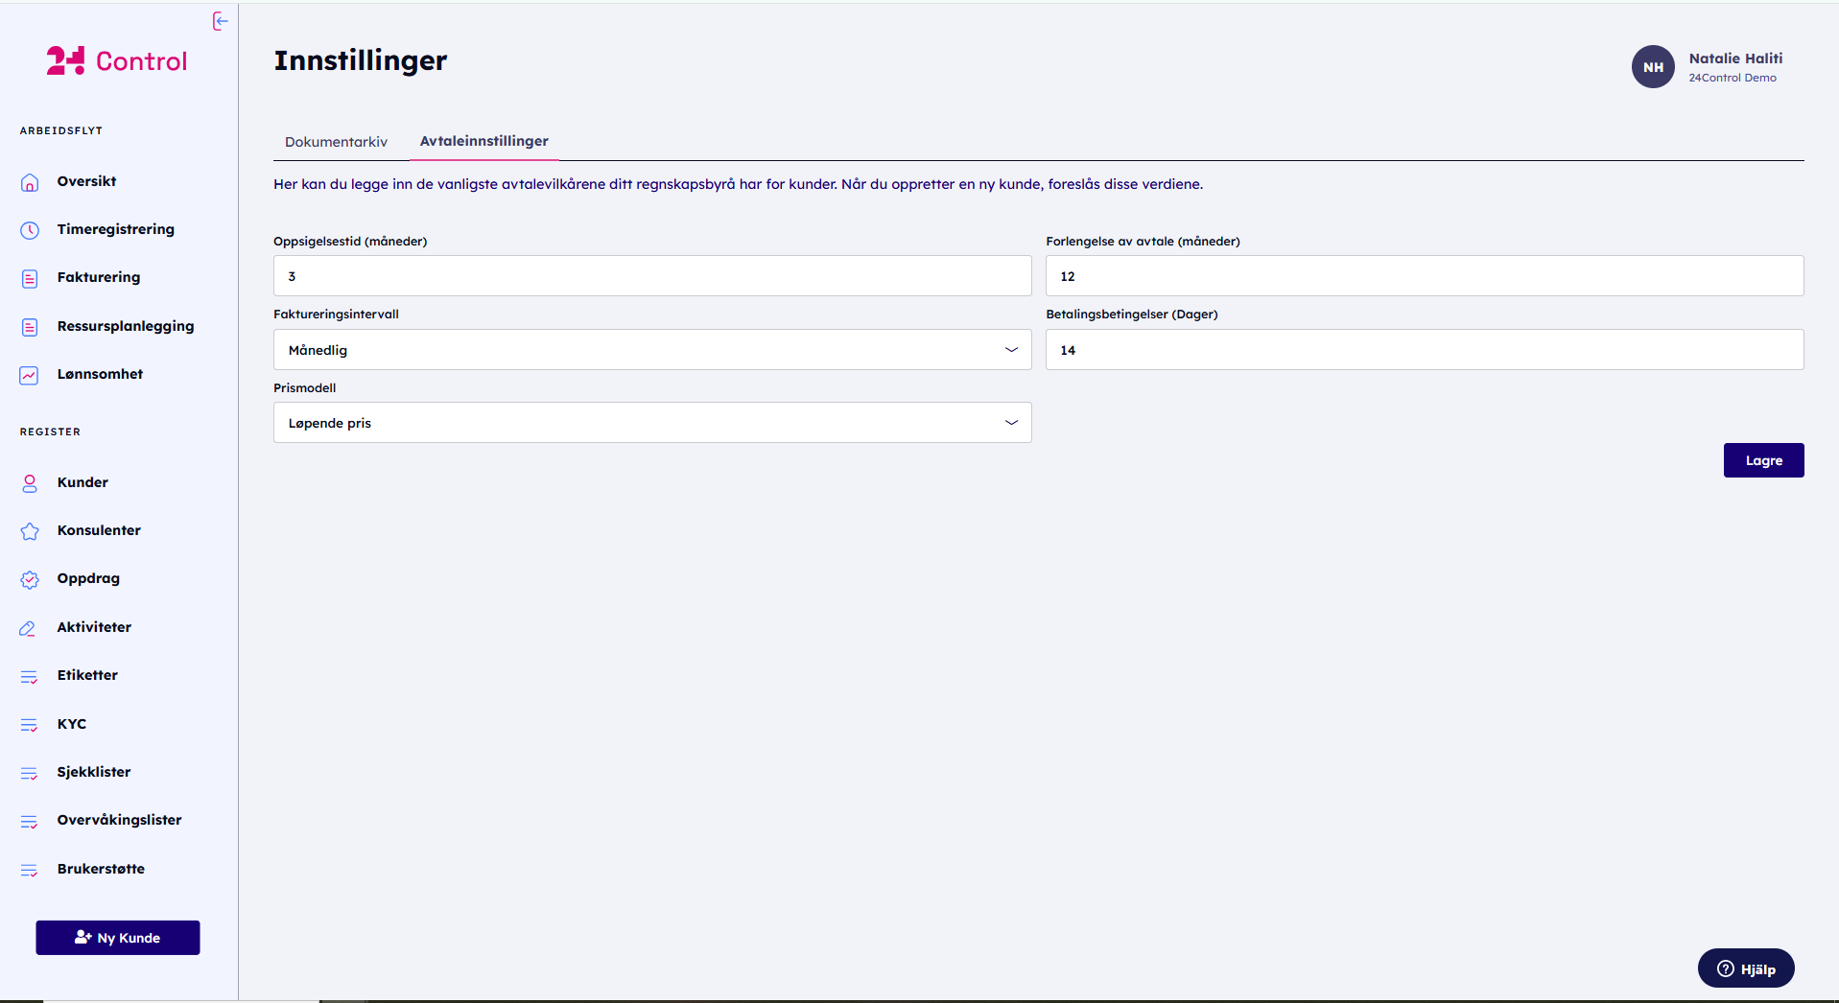Open the Kunder register
The height and width of the screenshot is (1003, 1839).
[x=83, y=482]
